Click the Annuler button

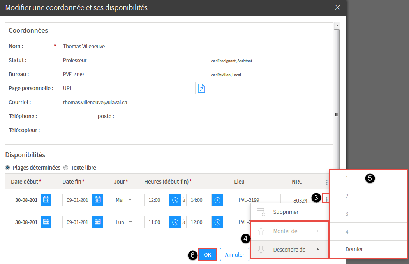tap(234, 254)
